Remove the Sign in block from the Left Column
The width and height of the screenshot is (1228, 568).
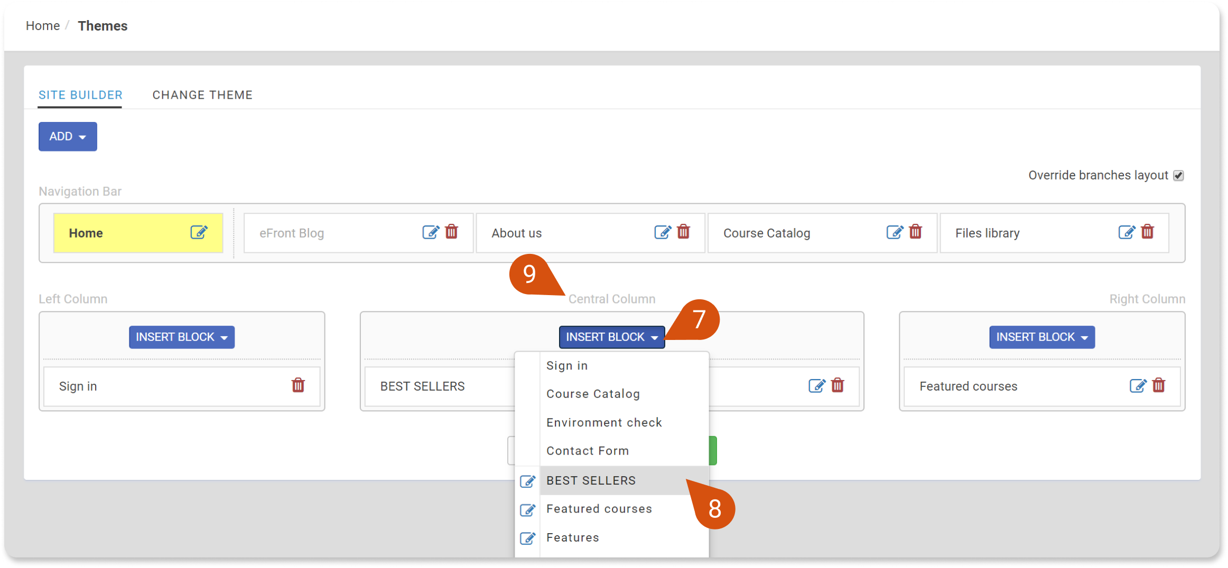[x=298, y=385]
